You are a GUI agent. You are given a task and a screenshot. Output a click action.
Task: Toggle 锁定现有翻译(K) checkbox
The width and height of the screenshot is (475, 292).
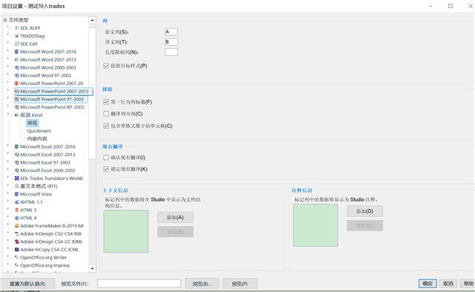(x=106, y=169)
